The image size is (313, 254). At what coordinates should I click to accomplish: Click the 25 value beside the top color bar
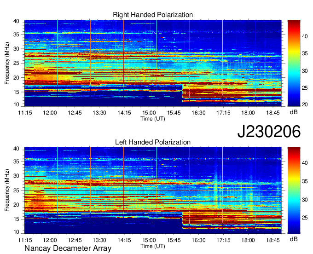[x=305, y=88]
